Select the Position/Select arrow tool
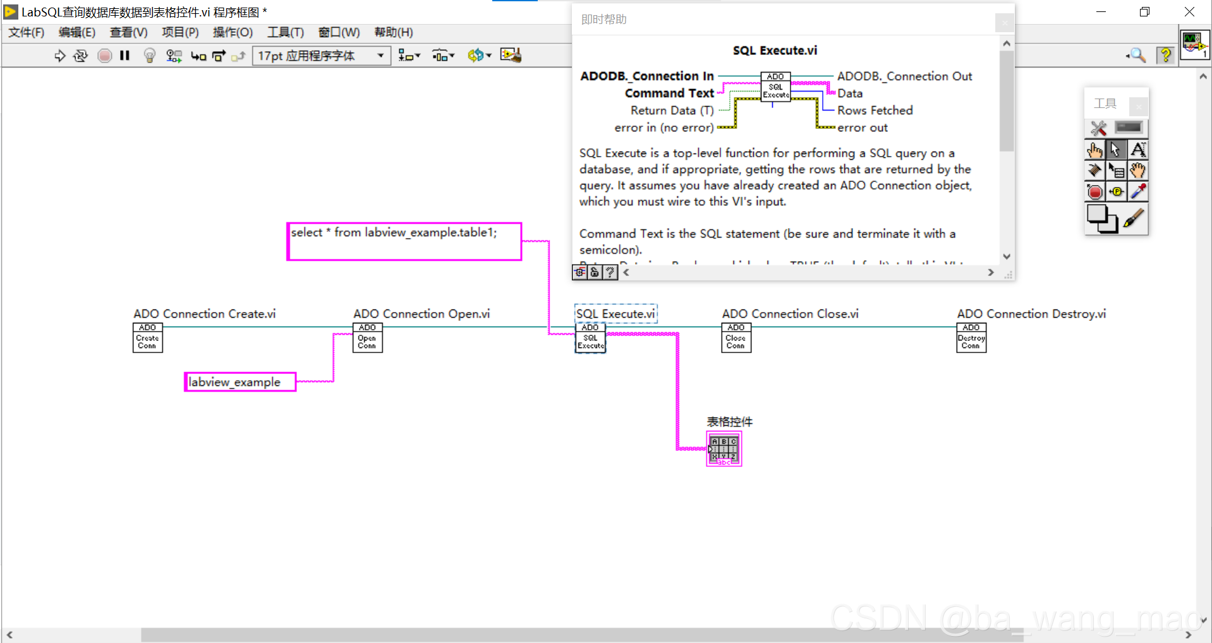The image size is (1212, 643). point(1117,150)
